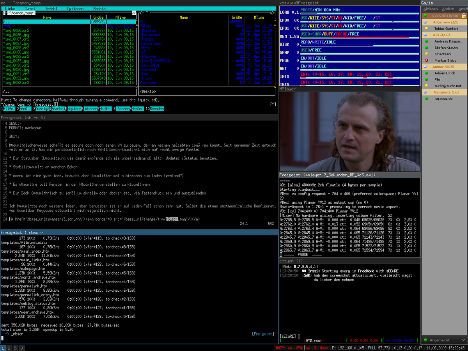Click the 8 Löschen function key button
468x351 pixels.
(x=122, y=109)
